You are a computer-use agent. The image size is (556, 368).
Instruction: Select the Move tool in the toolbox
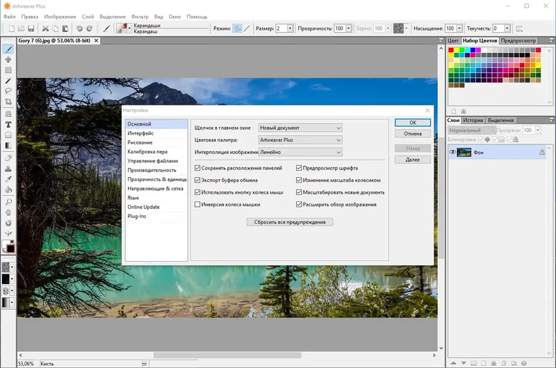point(8,60)
